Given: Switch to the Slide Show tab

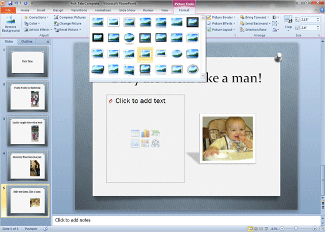Looking at the screenshot, I should point(127,10).
